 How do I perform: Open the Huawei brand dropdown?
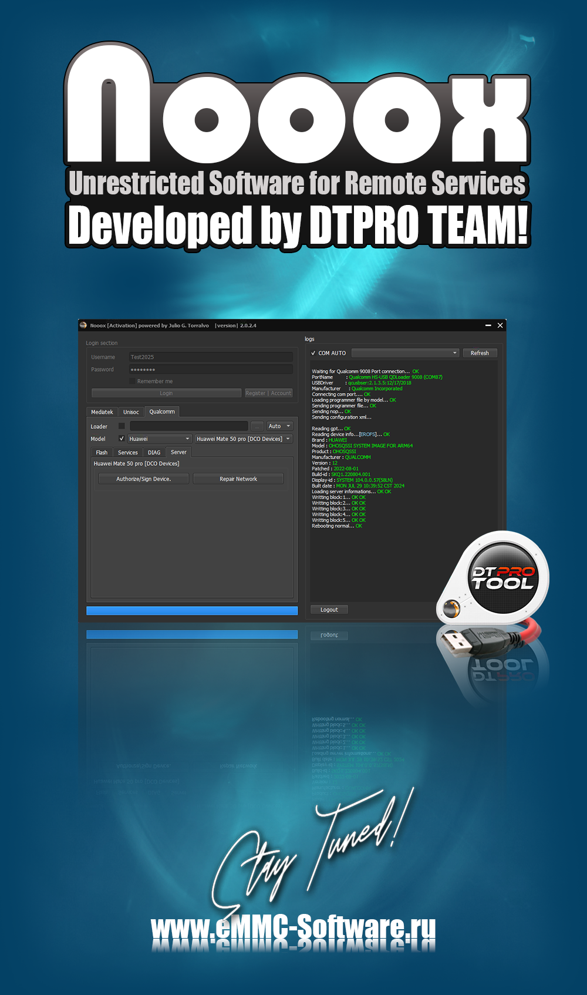[160, 439]
